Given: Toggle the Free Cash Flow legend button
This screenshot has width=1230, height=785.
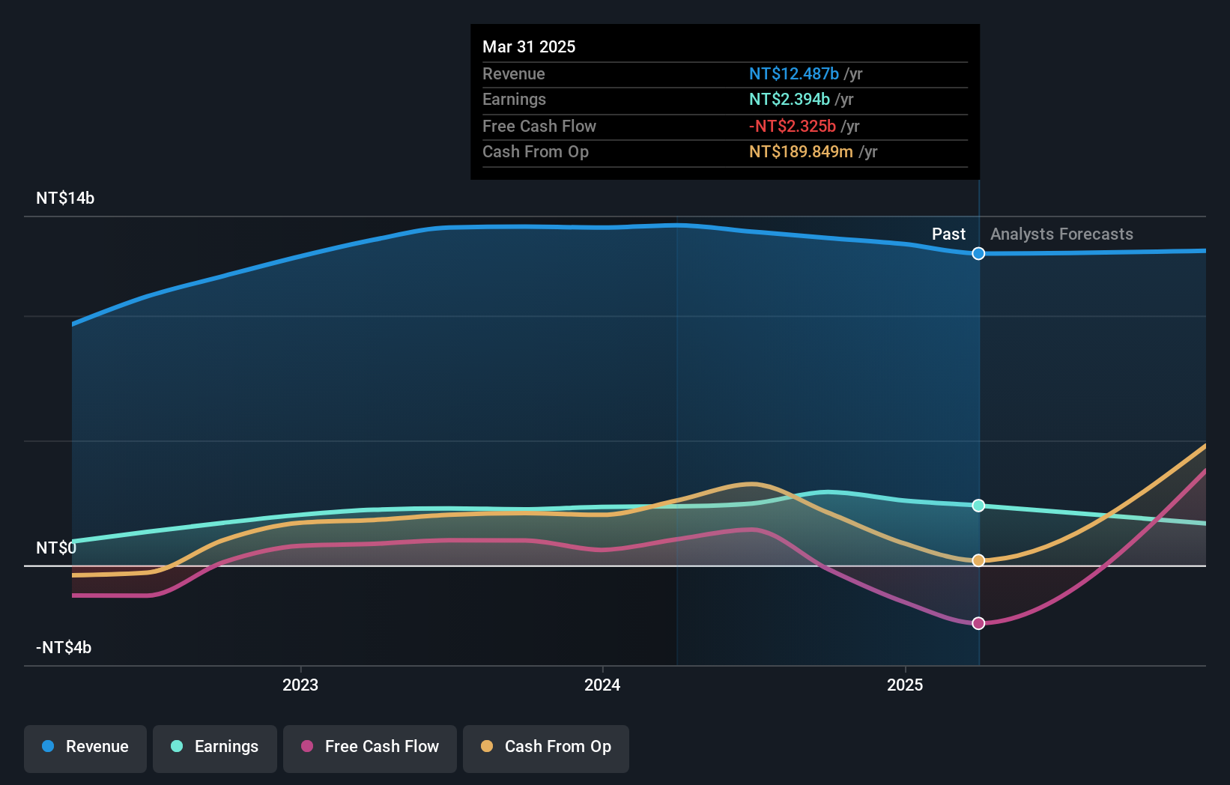Looking at the screenshot, I should tap(370, 748).
